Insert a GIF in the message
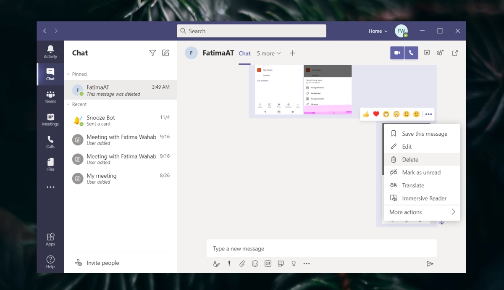504x290 pixels. tap(268, 264)
